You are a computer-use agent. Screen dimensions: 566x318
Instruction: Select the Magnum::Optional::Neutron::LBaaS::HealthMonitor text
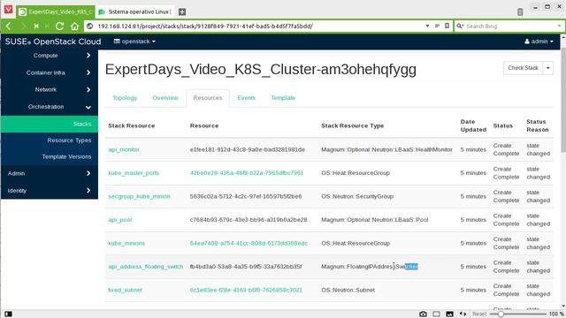pyautogui.click(x=386, y=149)
